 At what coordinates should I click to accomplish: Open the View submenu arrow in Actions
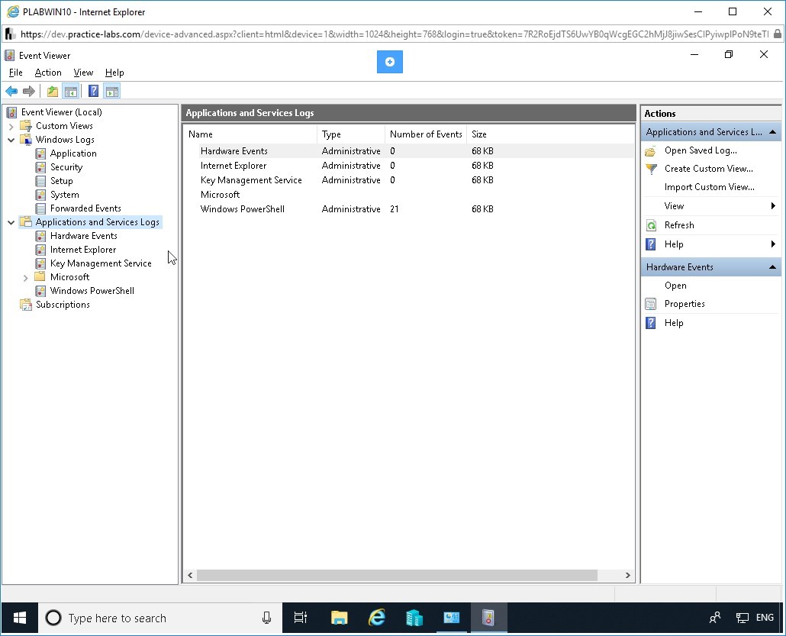point(773,206)
